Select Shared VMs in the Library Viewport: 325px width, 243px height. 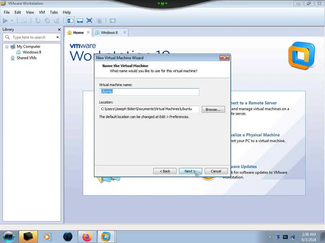(27, 58)
